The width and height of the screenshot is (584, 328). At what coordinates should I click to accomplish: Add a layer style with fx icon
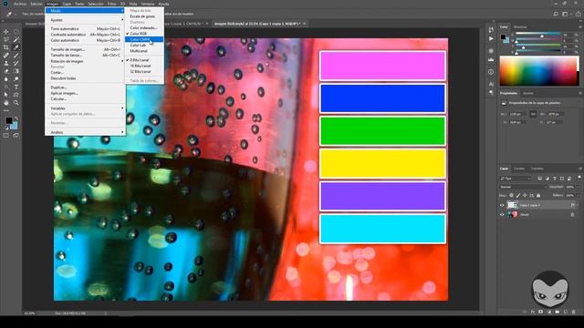tap(533, 312)
